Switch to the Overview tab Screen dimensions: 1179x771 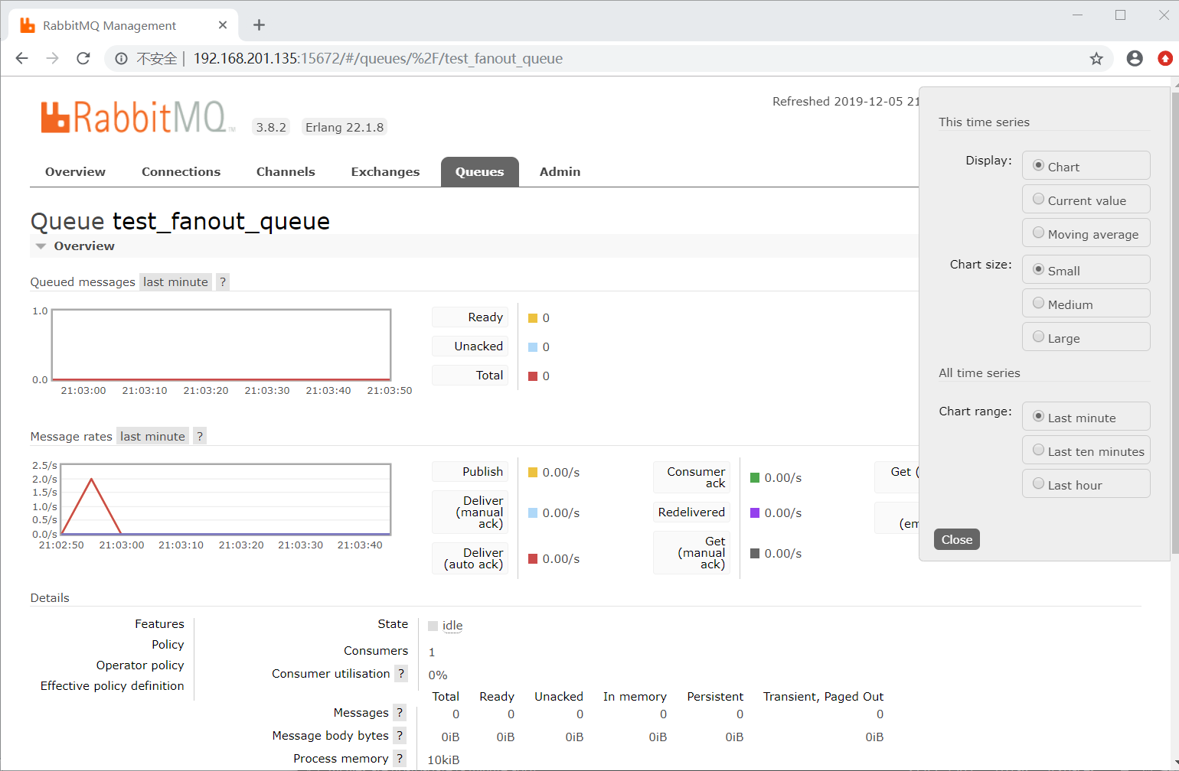75,171
